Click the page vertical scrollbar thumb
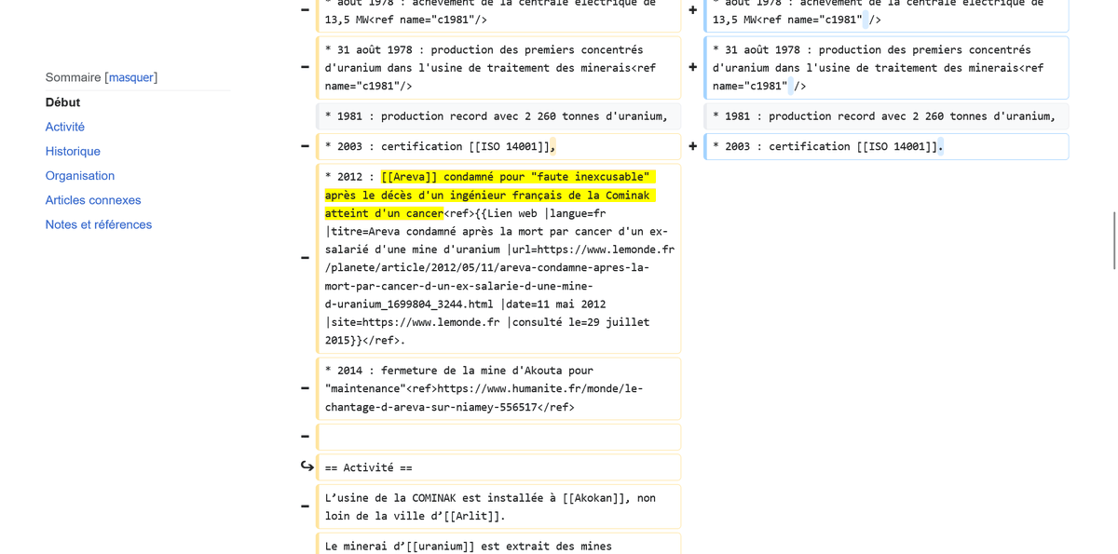Viewport: 1118px width, 554px height. point(1114,240)
